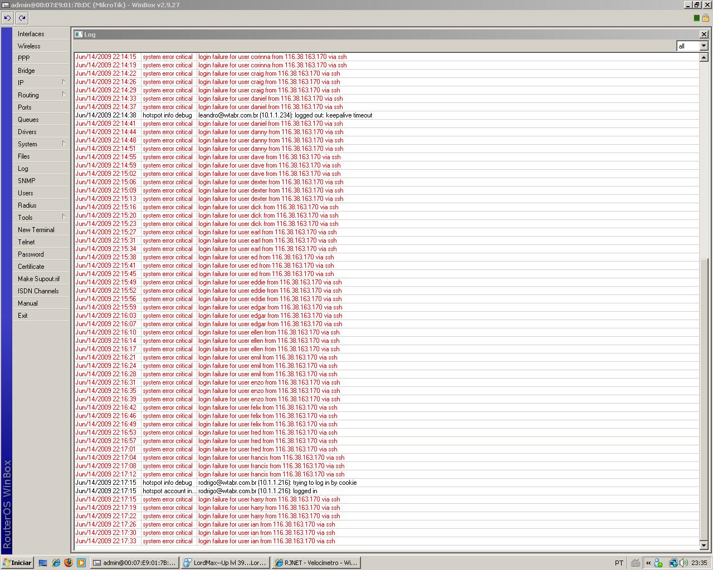Open the Iniciar start menu
The width and height of the screenshot is (713, 570).
(17, 563)
